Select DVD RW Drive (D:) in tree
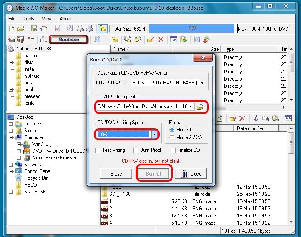Viewport: 301px width, 237px height. point(59,151)
